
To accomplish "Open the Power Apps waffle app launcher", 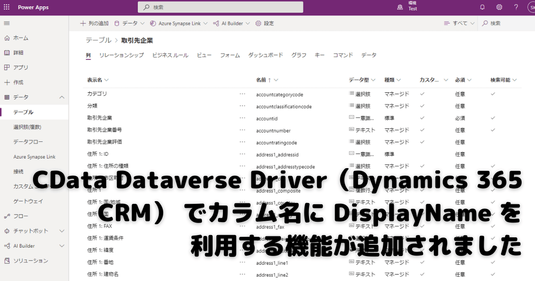I will 7,7.
